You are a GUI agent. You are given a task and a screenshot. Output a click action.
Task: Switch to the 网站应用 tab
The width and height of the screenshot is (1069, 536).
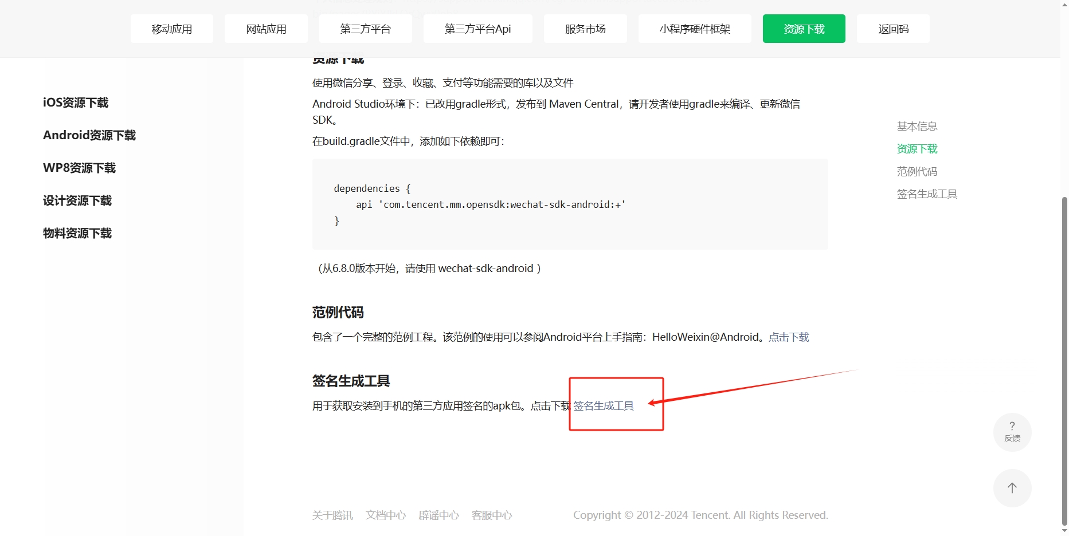[266, 29]
